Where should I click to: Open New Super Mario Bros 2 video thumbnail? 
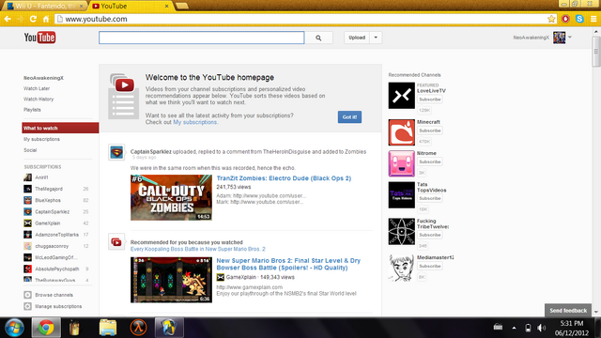(171, 280)
